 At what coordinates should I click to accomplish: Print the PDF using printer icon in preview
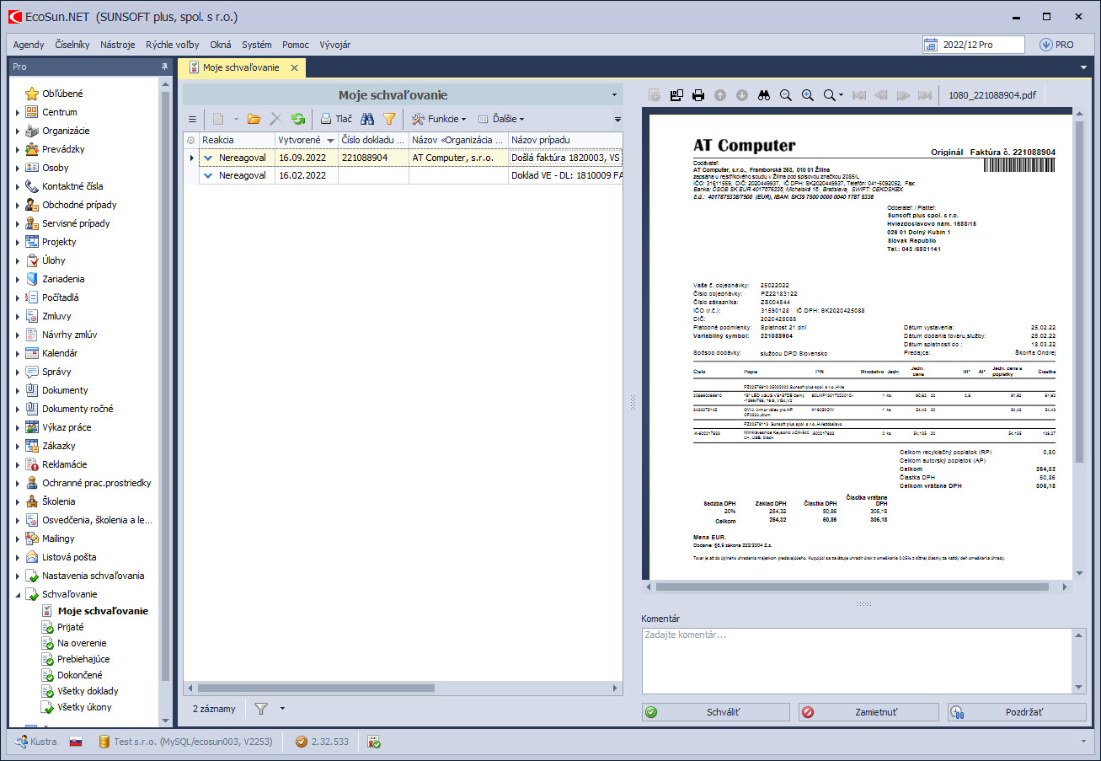698,95
